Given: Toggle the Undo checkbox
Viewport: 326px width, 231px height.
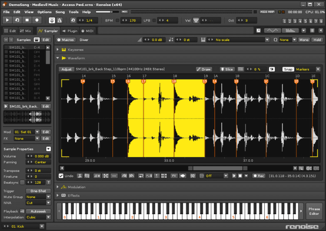Looking at the screenshot, I should [x=61, y=176].
